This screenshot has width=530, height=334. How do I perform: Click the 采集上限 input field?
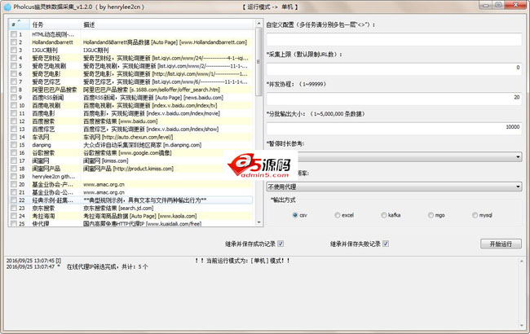[394, 69]
